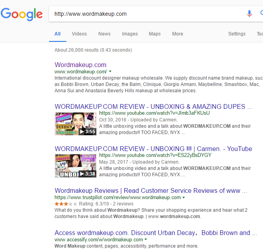Open the Wordmakeup.com result title
The width and height of the screenshot is (263, 250).
click(80, 65)
